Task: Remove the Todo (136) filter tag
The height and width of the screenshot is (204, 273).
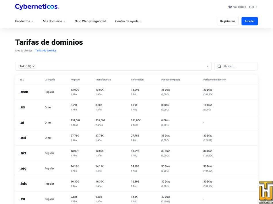Action: coord(34,66)
